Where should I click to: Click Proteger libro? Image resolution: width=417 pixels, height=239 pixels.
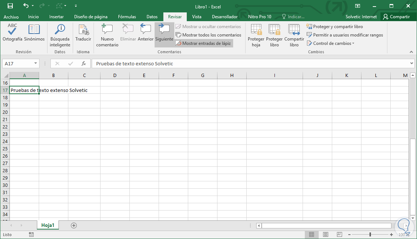point(274,36)
